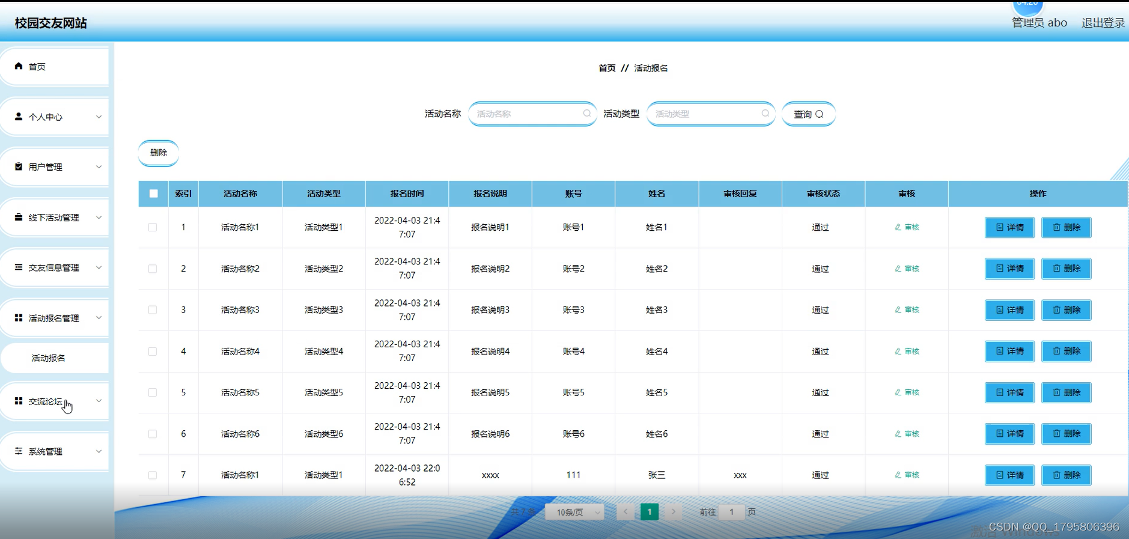Delete the row with 账号2
Screen dimensions: 1129x539
click(x=1066, y=269)
